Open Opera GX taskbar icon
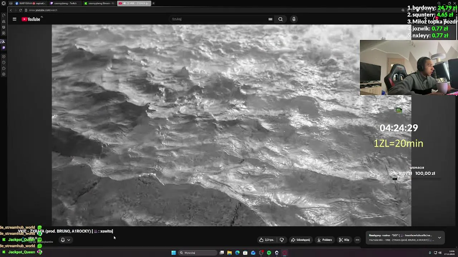Screen dimensions: 458x257 284,253
